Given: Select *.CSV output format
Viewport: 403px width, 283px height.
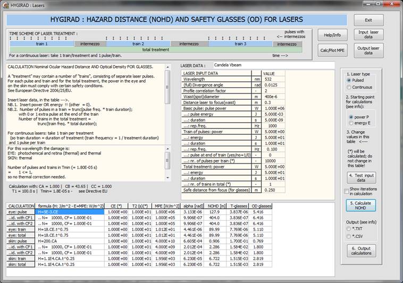Looking at the screenshot, I should 349,236.
